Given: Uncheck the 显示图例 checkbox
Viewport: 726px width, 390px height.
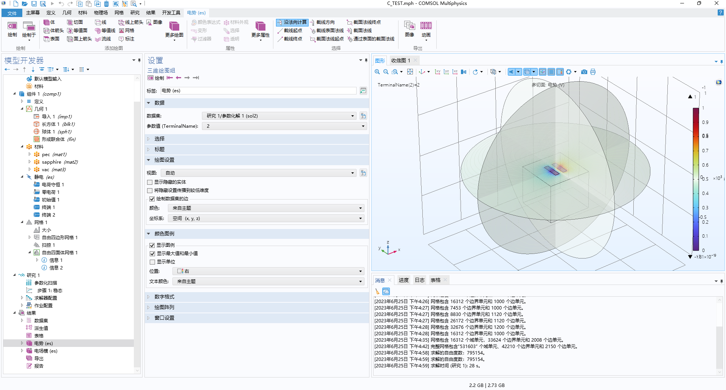Looking at the screenshot, I should [x=152, y=245].
